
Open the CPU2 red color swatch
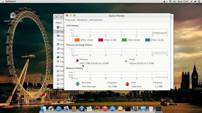(x=101, y=40)
